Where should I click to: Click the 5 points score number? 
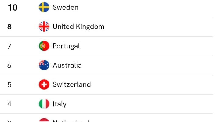[9, 85]
